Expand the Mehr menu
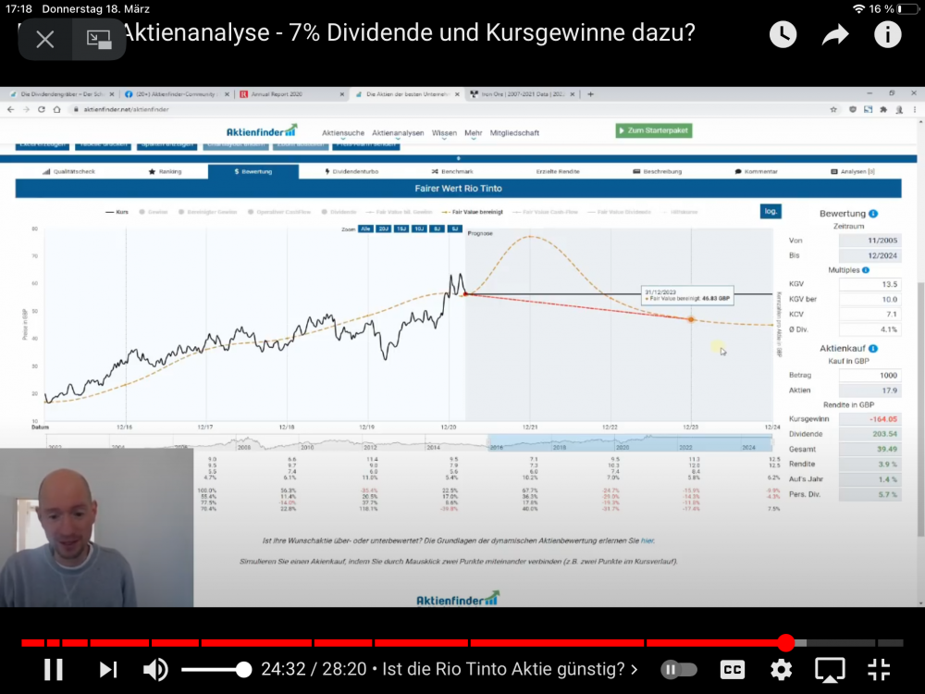The width and height of the screenshot is (925, 694). pos(473,133)
